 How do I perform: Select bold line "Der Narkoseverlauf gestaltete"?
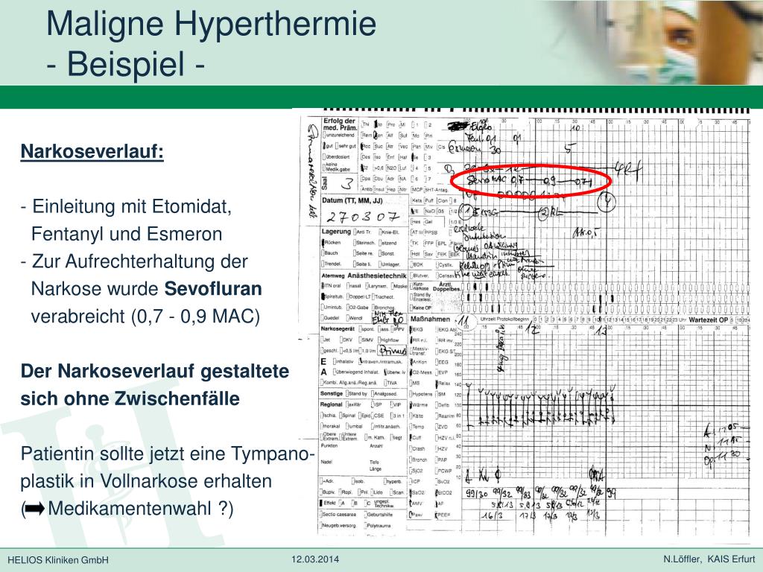click(155, 371)
